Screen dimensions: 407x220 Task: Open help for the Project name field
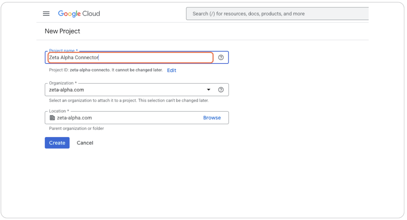[221, 57]
